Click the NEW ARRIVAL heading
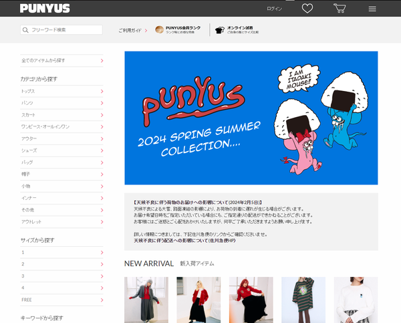Image resolution: width=401 pixels, height=323 pixels. [x=149, y=263]
